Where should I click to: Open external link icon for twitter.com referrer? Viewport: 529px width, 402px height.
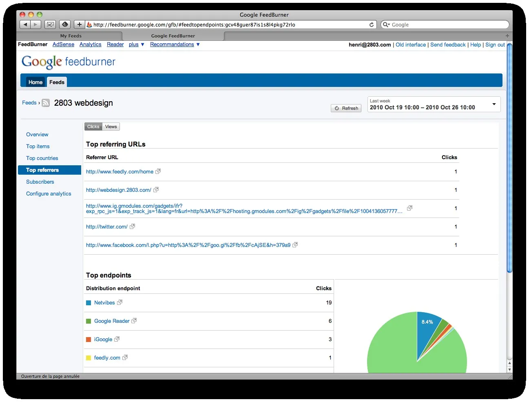click(132, 227)
